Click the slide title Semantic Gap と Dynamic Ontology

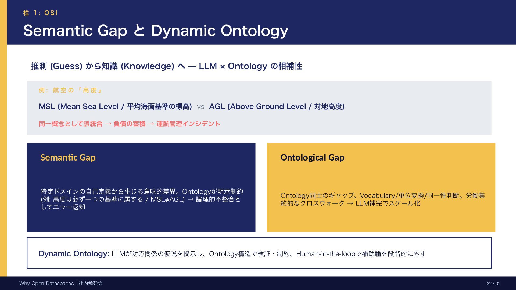click(156, 31)
